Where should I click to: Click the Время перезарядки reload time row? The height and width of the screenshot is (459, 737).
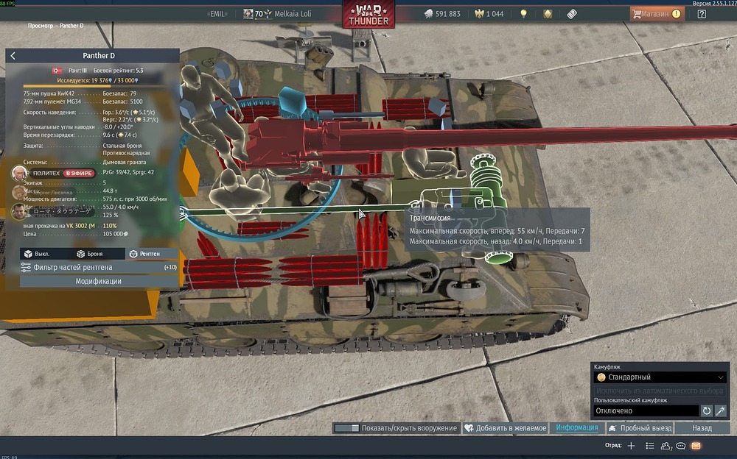point(80,135)
